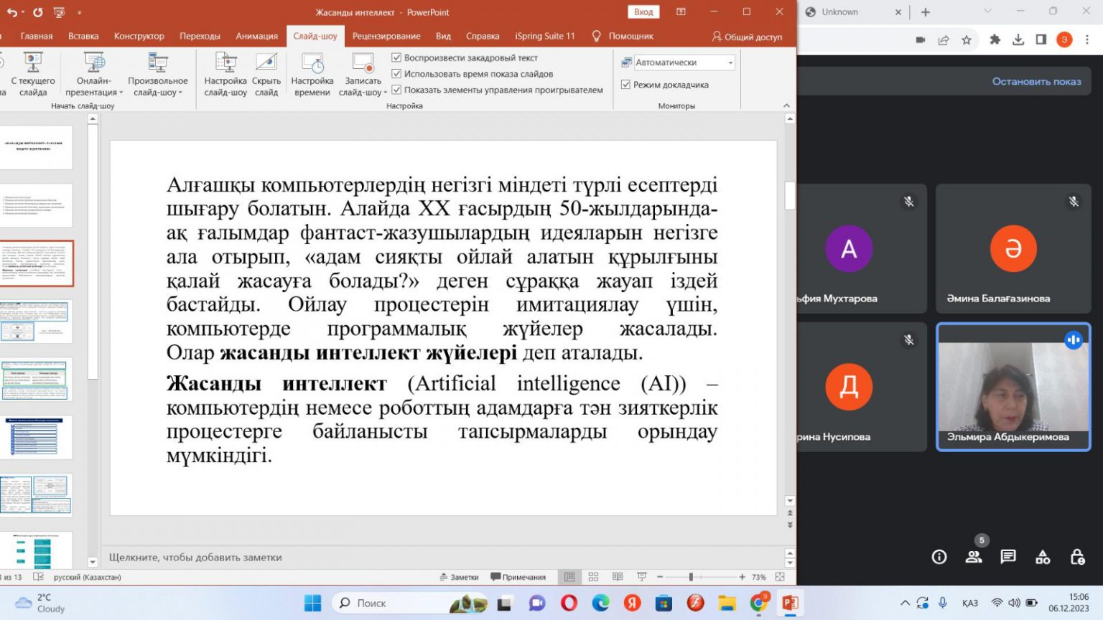Toggle Использовать время показа слайдов checkbox

tap(396, 74)
